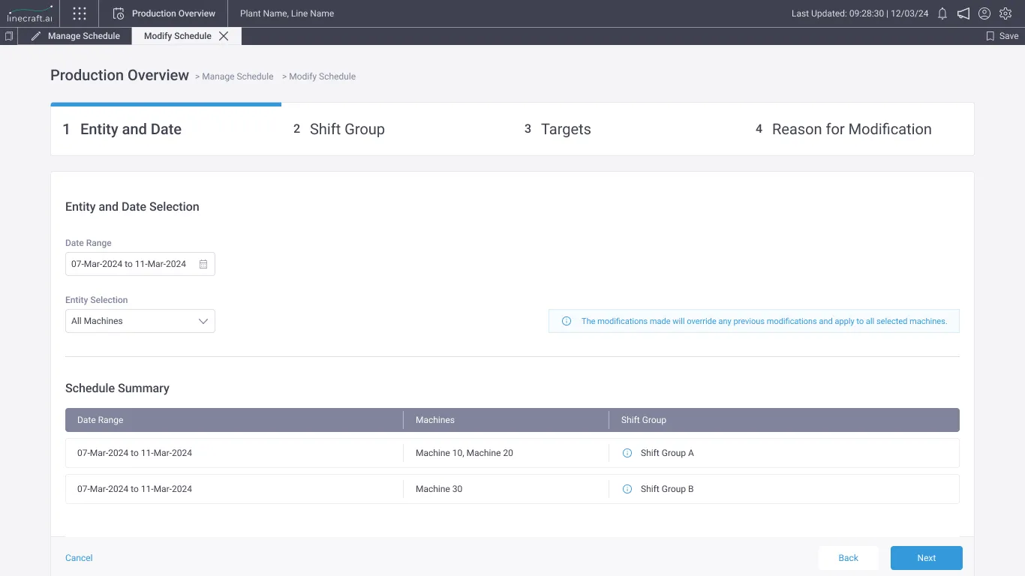1025x576 pixels.
Task: Close the Modify Schedule tab
Action: click(x=224, y=36)
